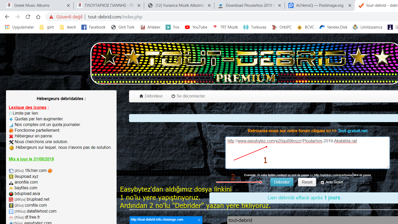
Task: Click the 9xupload.xyz host icon
Action: (11, 177)
